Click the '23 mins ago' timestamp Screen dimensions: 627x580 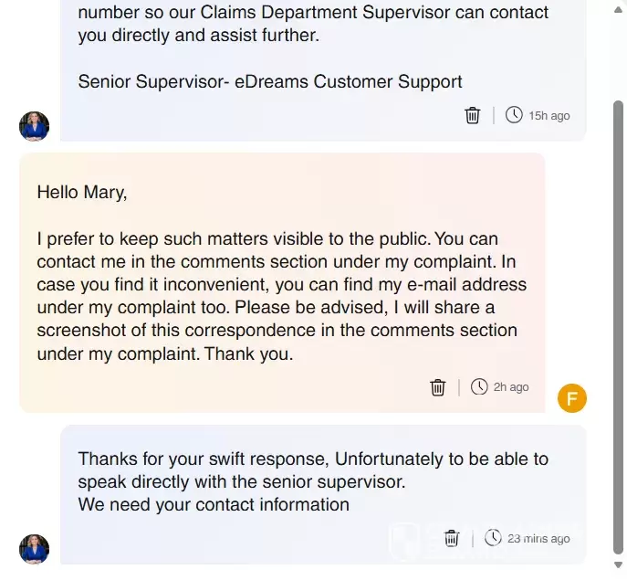(x=538, y=539)
